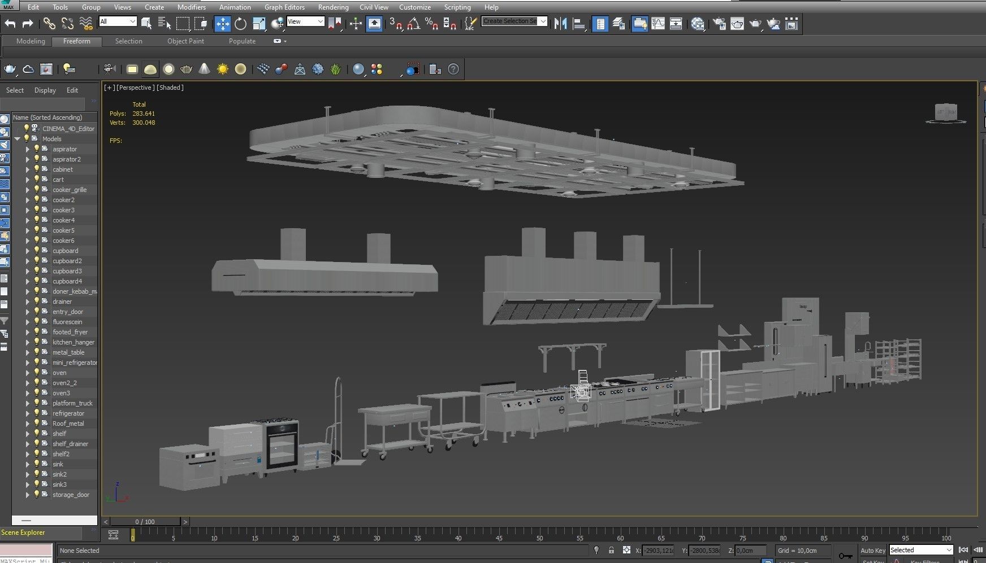Expand the metal_table tree item

(x=27, y=352)
